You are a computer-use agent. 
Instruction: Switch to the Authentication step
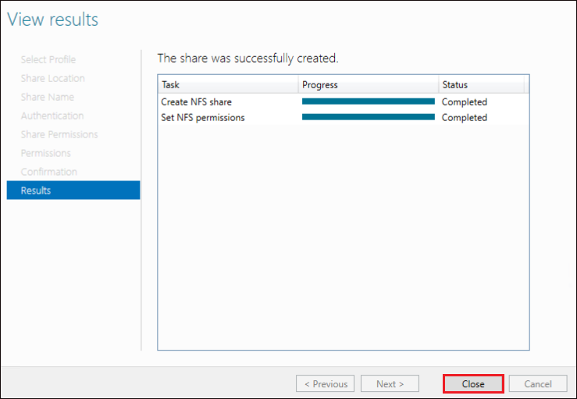pyautogui.click(x=52, y=116)
